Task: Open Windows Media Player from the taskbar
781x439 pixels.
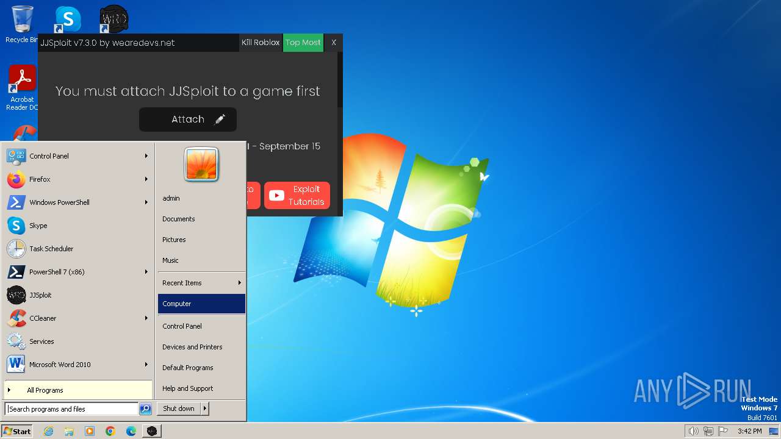Action: click(x=90, y=431)
